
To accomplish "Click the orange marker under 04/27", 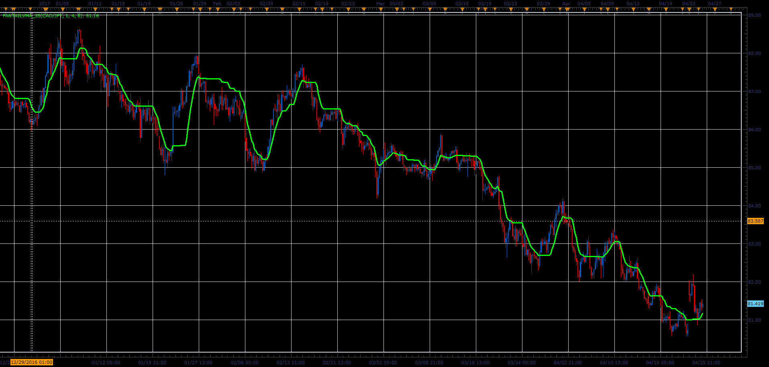I will (x=716, y=9).
